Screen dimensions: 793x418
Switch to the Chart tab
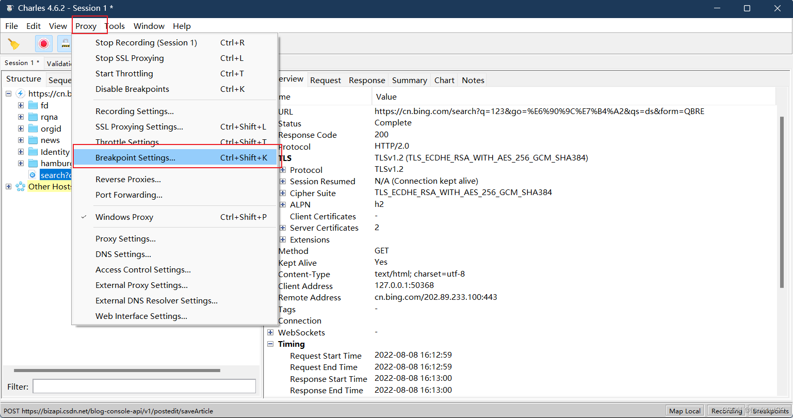444,80
